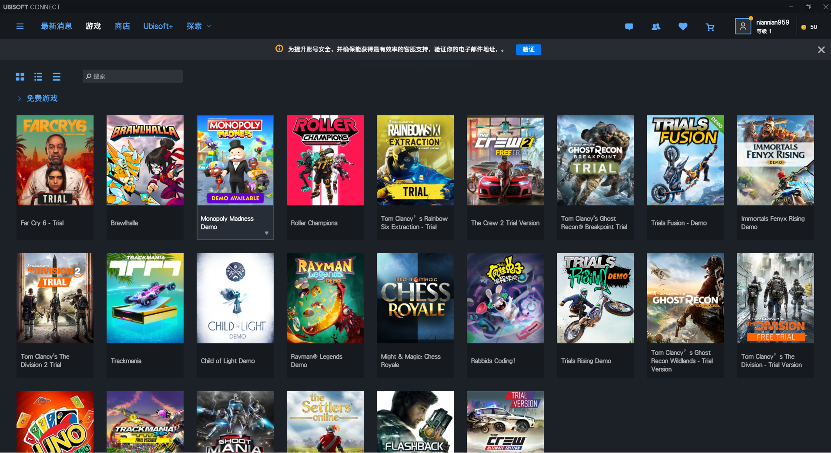Viewport: 831px width, 453px height.
Task: Go to 最新消息 news tab
Action: [57, 26]
